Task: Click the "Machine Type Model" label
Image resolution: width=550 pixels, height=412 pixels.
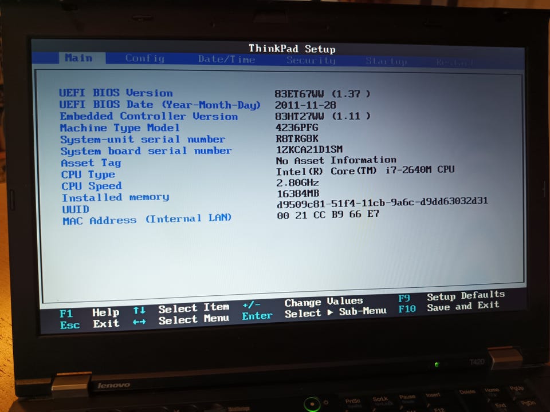Action: 120,128
